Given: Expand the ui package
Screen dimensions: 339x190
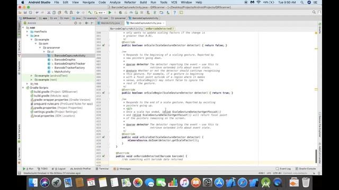Looking at the screenshot, I should point(44,52).
